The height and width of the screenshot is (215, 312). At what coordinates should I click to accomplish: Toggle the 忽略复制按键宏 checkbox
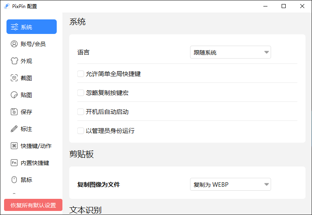pos(81,93)
